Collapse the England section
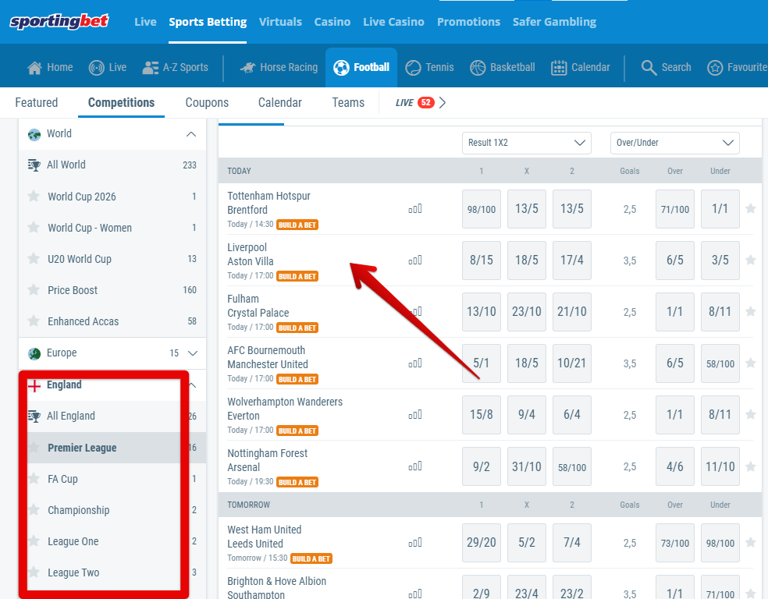The height and width of the screenshot is (599, 768). [193, 385]
